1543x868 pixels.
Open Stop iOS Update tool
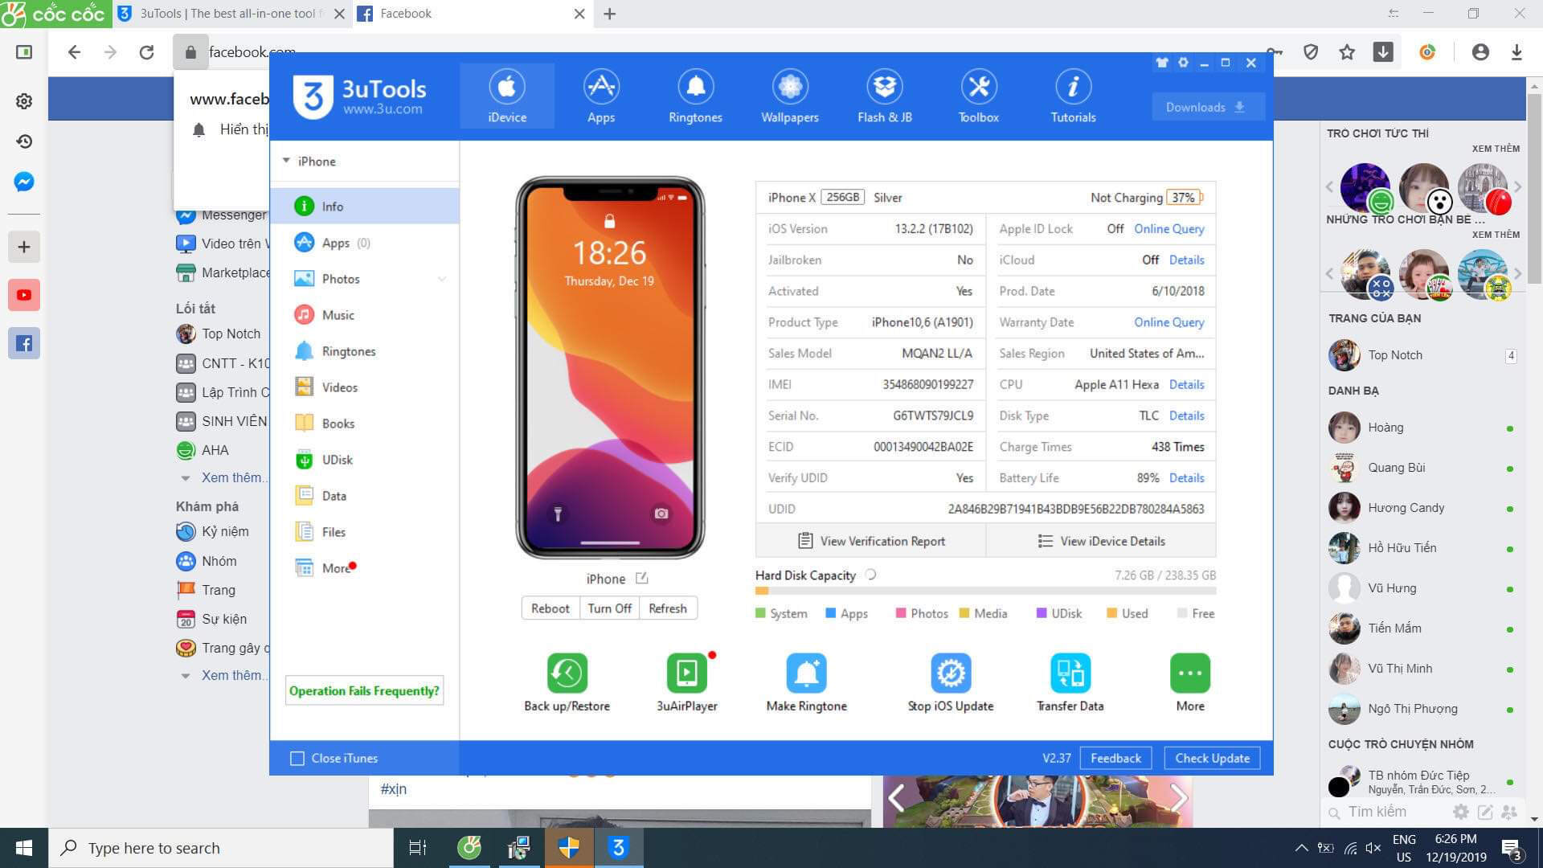(951, 682)
